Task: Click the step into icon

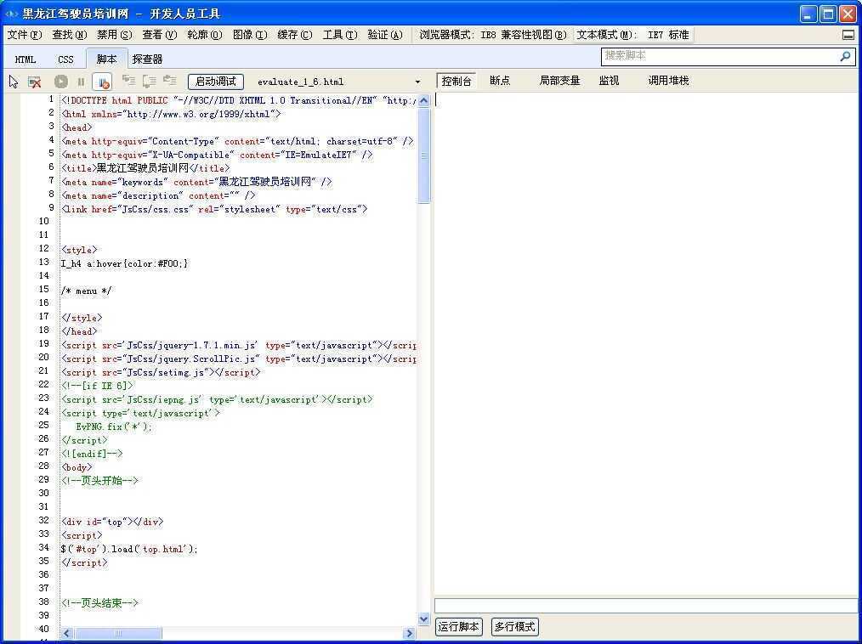Action: coord(128,82)
